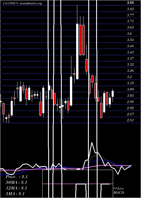Click the last white candlestick on the right

113,94
